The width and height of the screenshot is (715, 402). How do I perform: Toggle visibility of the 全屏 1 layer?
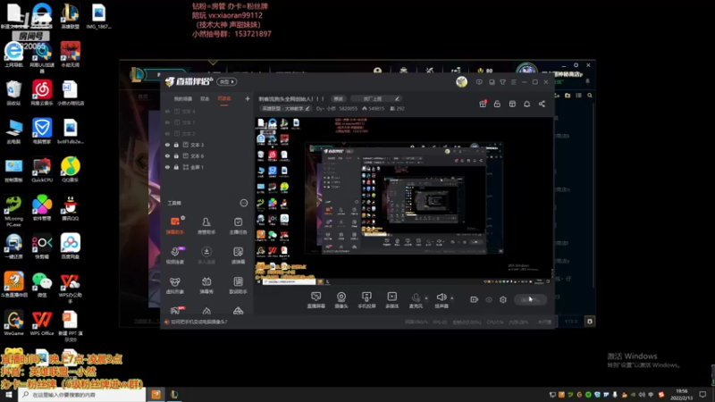[167, 167]
